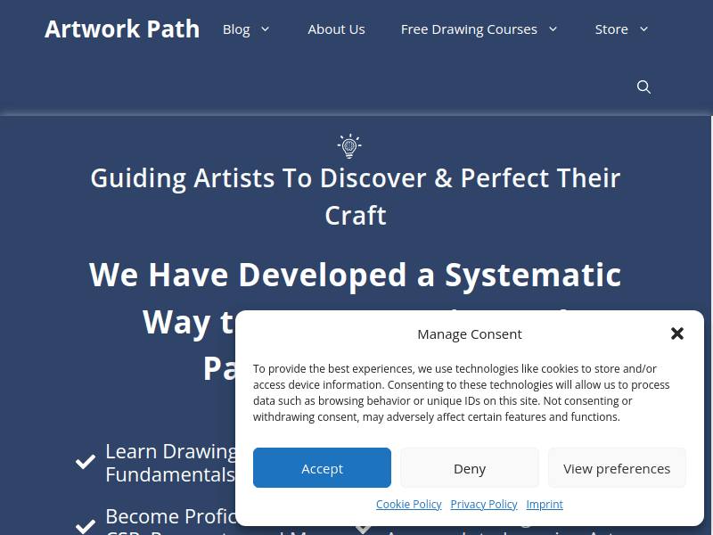Click the checkmark beside Learn Drawing Fundamentals

click(85, 462)
